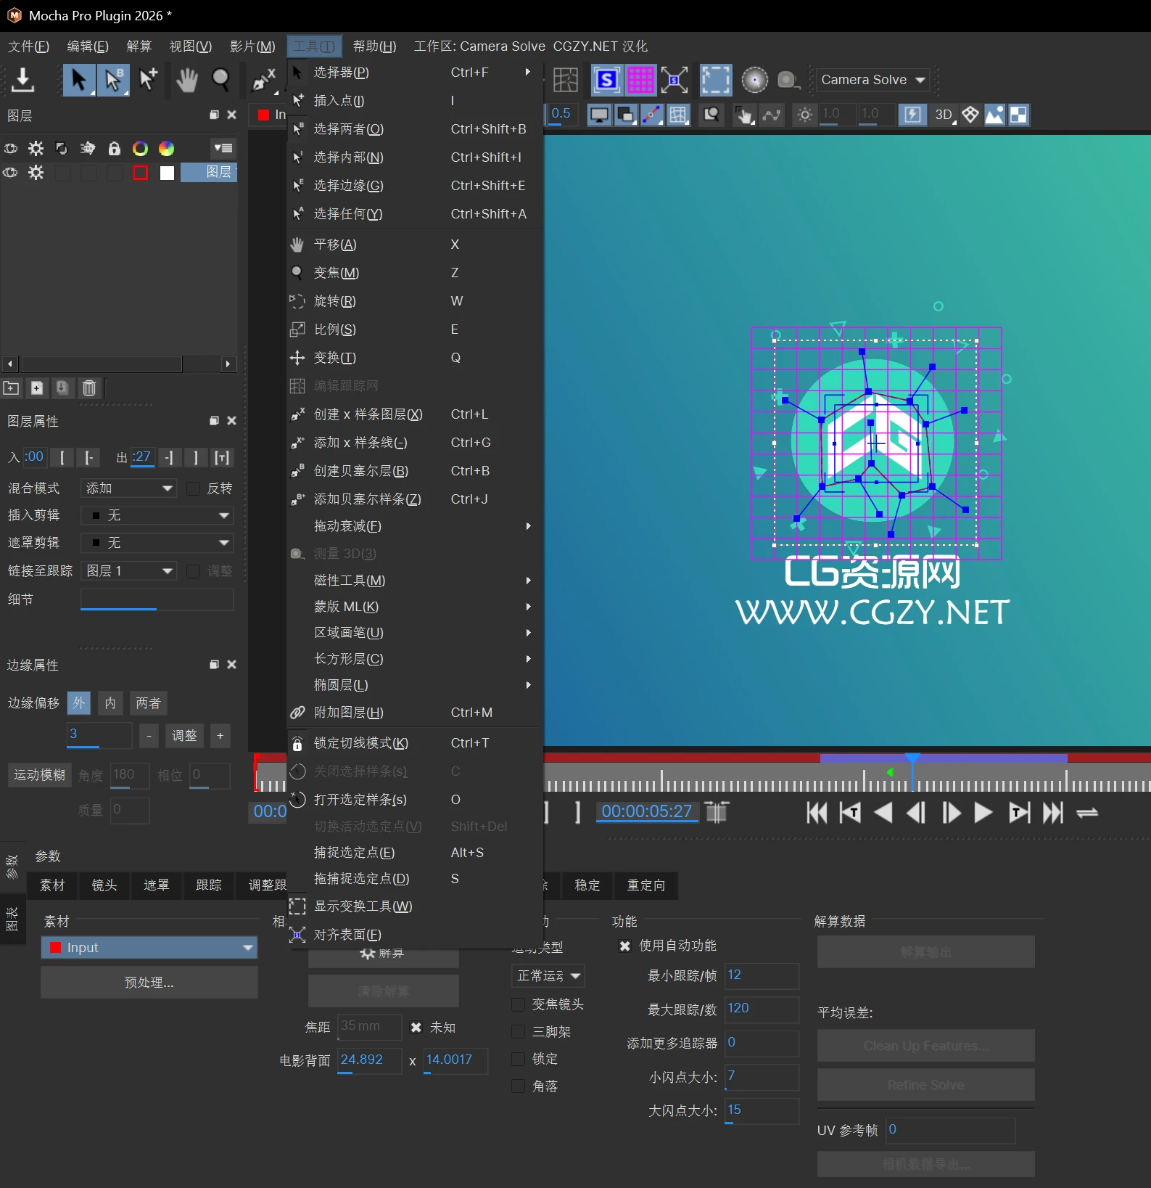Open the 链接至跟踪 图层 1 dropdown

(x=128, y=571)
